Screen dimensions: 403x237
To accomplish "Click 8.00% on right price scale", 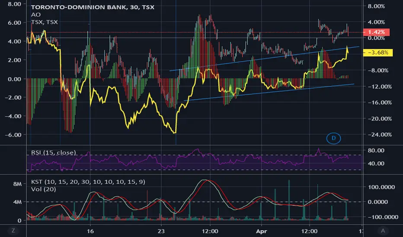I will (x=376, y=6).
